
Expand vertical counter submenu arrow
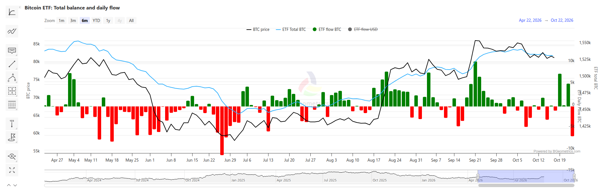point(17,128)
